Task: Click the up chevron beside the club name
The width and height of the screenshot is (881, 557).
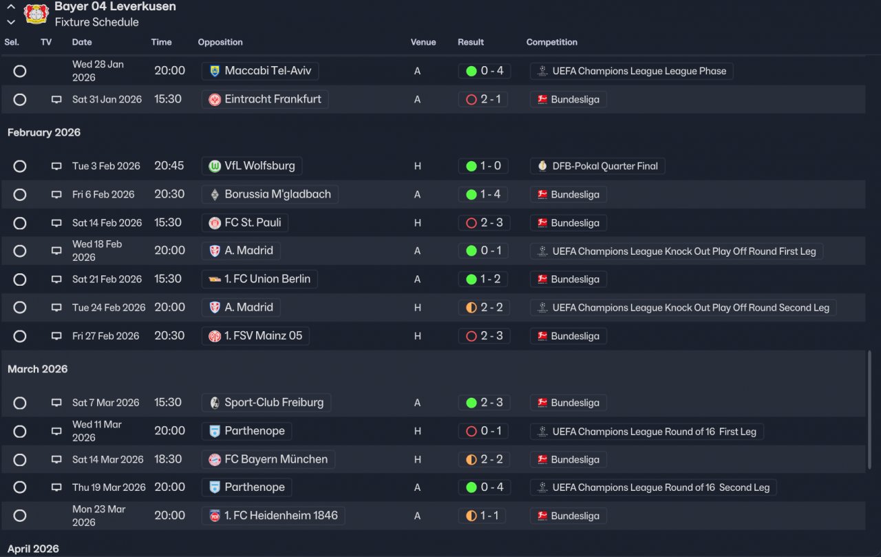Action: 11,7
